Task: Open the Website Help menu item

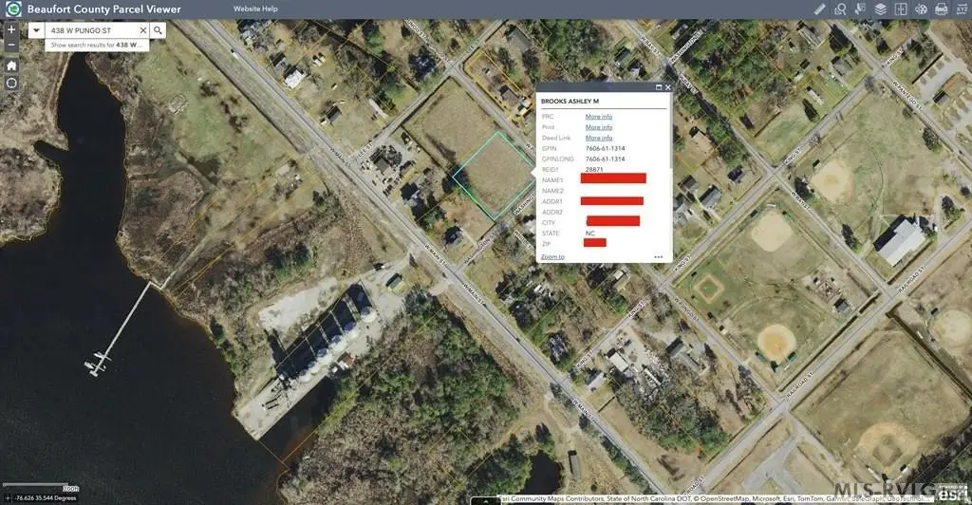Action: coord(255,9)
